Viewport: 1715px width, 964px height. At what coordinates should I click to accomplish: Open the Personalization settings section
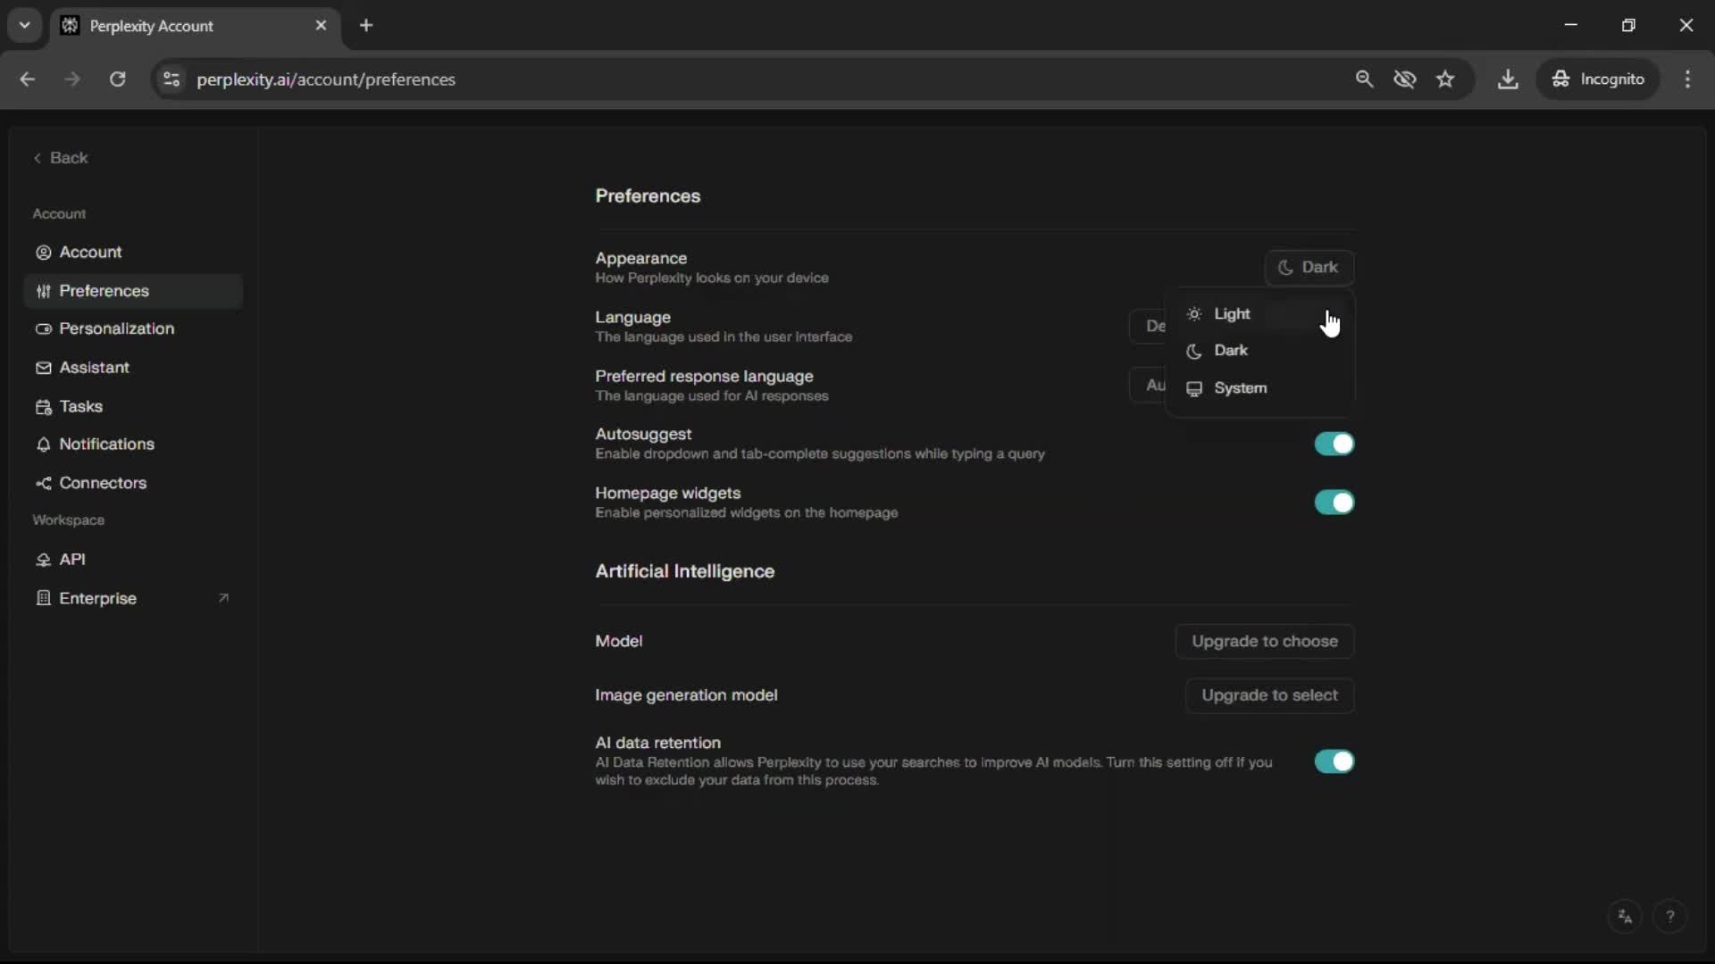click(x=116, y=328)
